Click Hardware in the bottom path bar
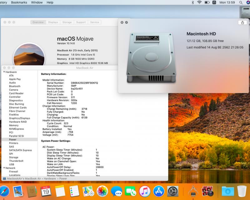This screenshot has width=250, height=200. tap(50, 179)
